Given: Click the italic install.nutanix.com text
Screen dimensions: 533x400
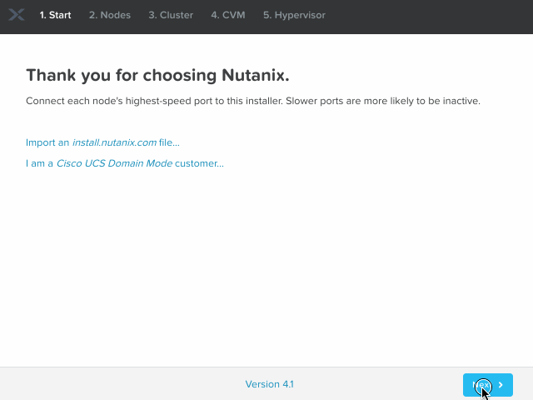Looking at the screenshot, I should coord(114,142).
